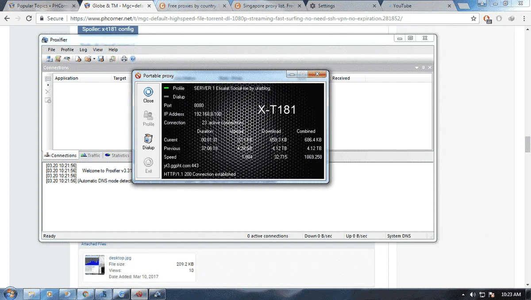531x300 pixels.
Task: Open the dropdown arrow beside the open-profile icon
Action: point(94,59)
